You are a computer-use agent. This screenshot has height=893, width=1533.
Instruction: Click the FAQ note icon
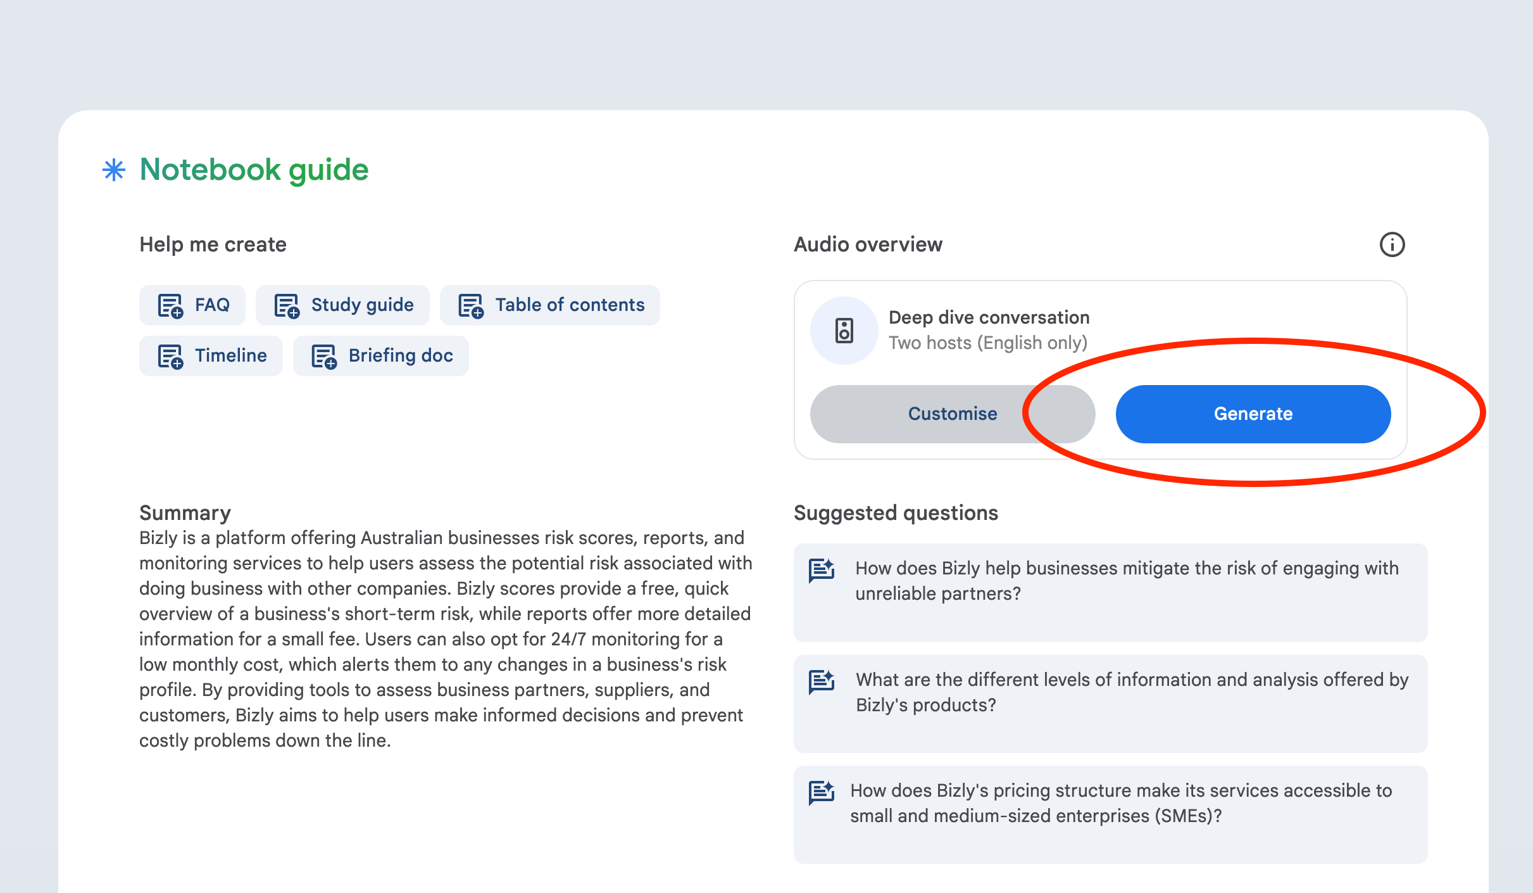(170, 306)
